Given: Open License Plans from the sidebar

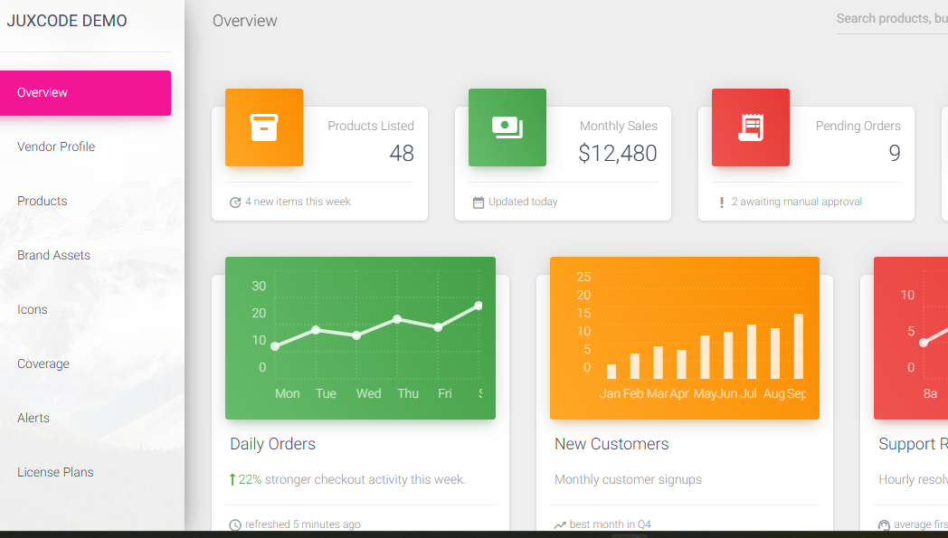Looking at the screenshot, I should pos(55,472).
